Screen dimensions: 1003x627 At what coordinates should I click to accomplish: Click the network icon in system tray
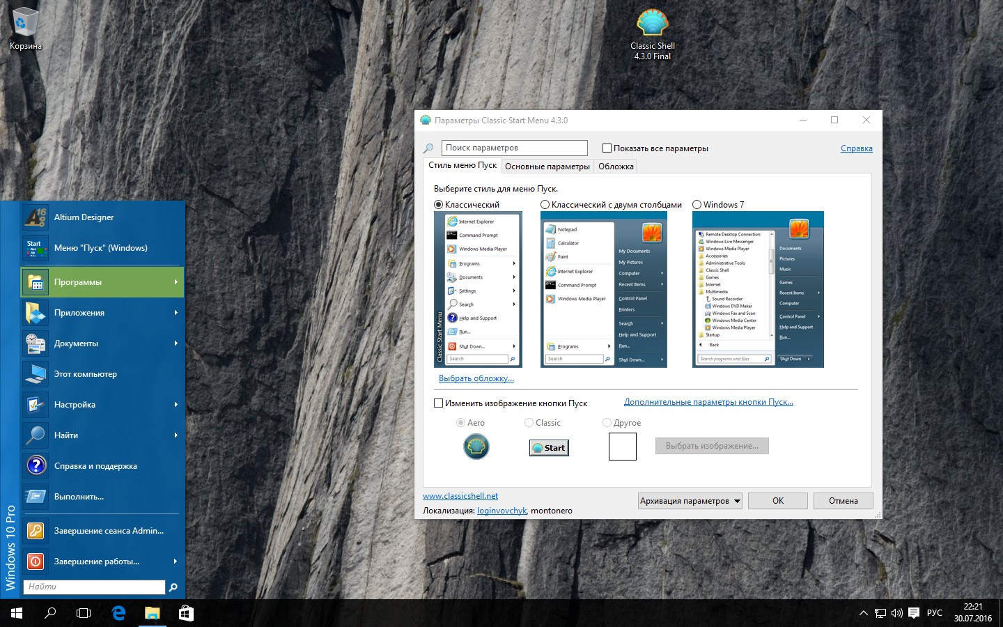tap(880, 613)
